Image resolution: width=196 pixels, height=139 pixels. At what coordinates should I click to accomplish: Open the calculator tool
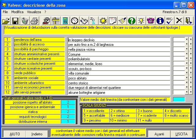65,21
